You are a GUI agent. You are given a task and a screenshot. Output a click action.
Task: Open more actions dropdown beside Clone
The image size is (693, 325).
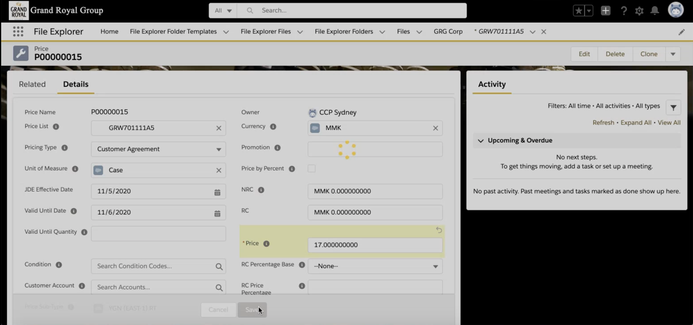point(673,54)
